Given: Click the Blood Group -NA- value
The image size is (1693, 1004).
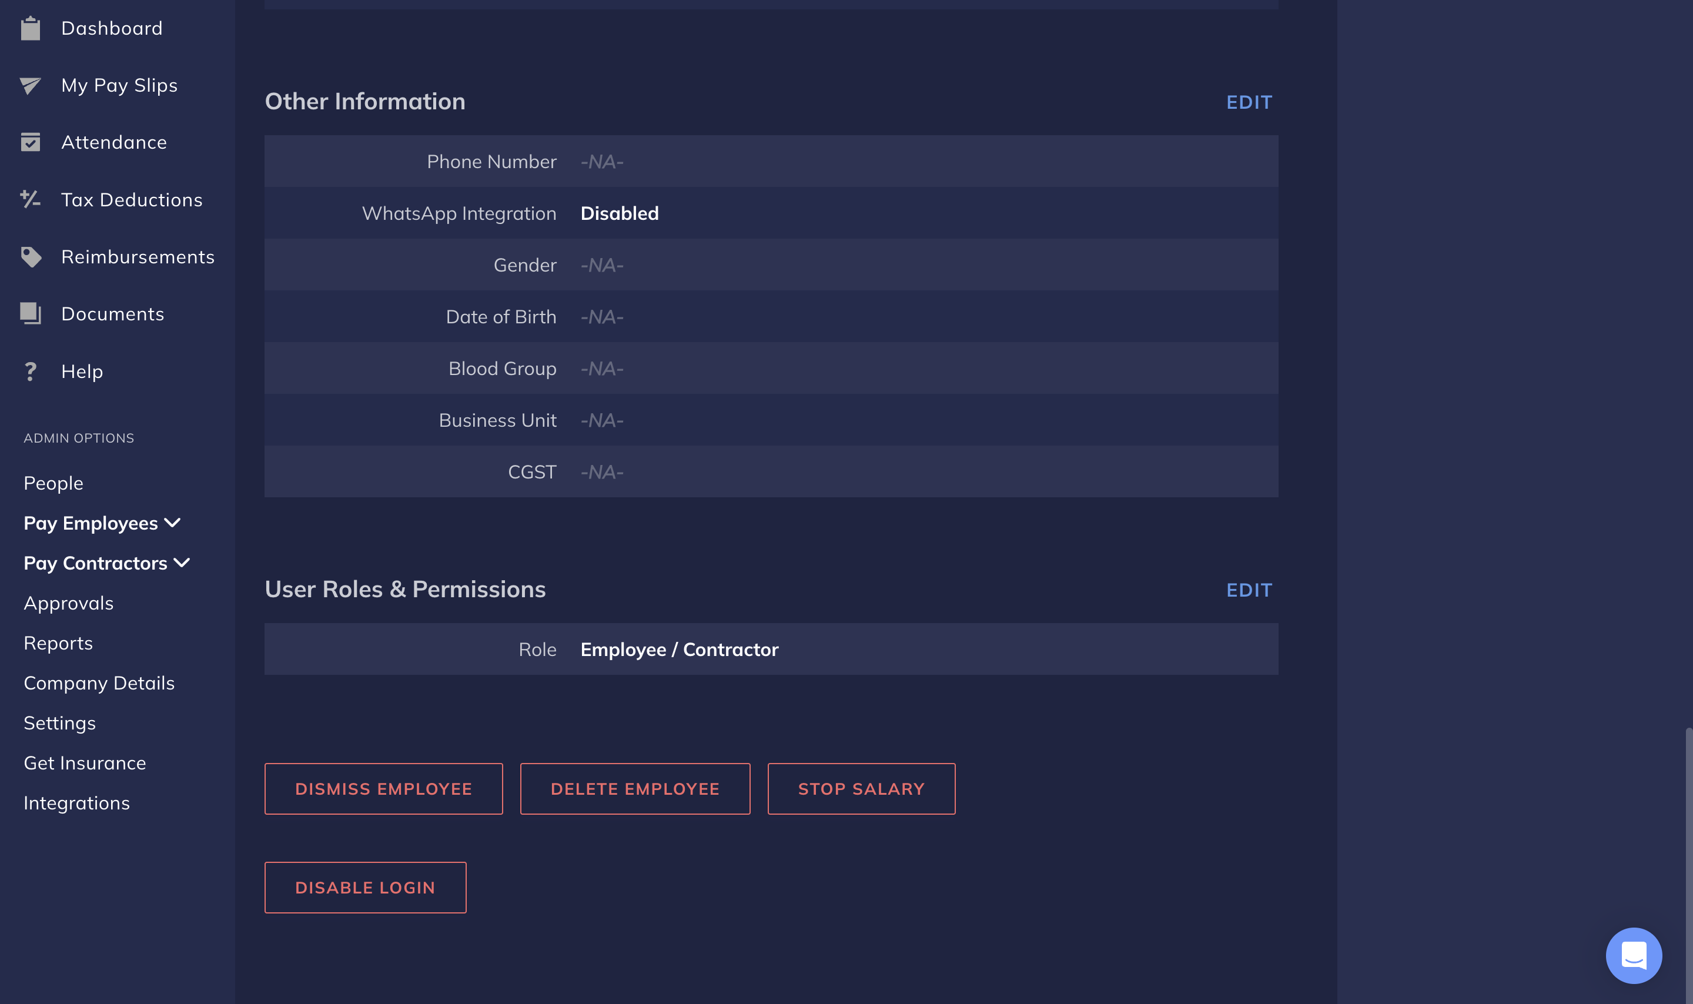Looking at the screenshot, I should pyautogui.click(x=602, y=369).
